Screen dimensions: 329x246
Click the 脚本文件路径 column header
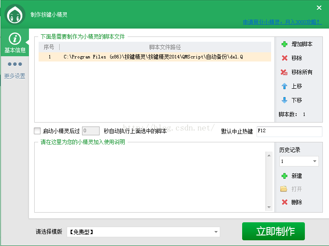pos(165,47)
